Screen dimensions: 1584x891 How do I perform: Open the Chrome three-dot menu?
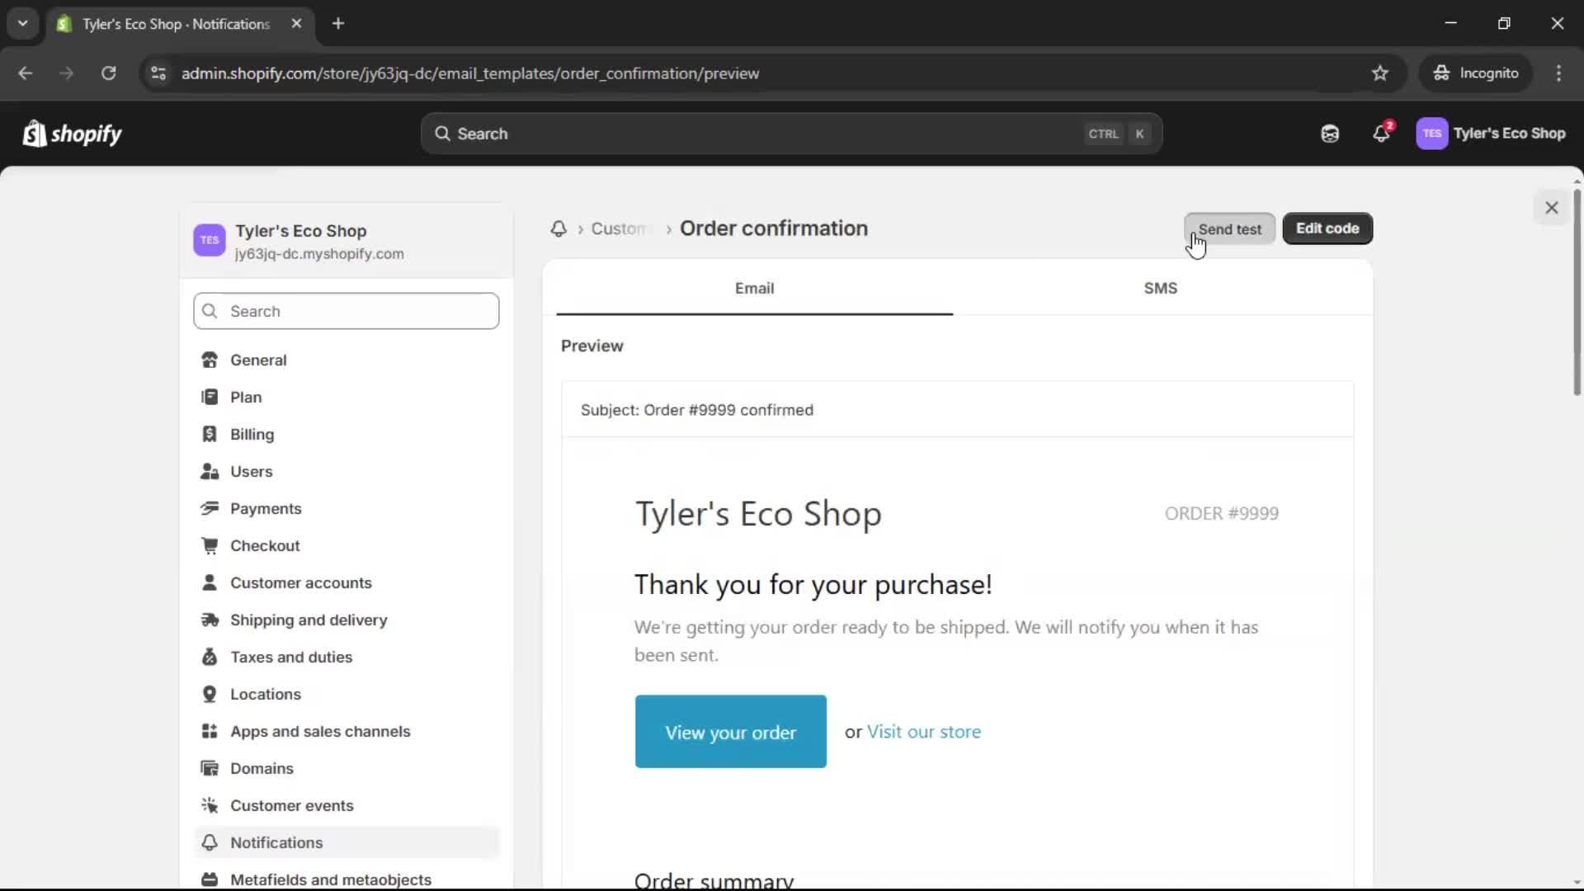[1558, 73]
